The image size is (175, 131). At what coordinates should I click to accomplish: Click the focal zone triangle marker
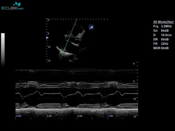47,38
